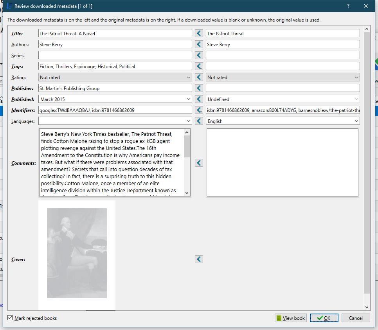Viewport: 378px width, 330px height.
Task: Click the empty original Comments text area
Action: tap(282, 162)
